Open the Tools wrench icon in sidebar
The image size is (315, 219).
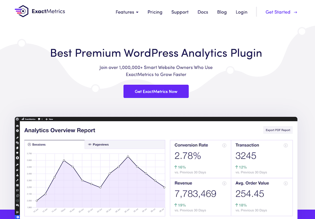point(17,180)
